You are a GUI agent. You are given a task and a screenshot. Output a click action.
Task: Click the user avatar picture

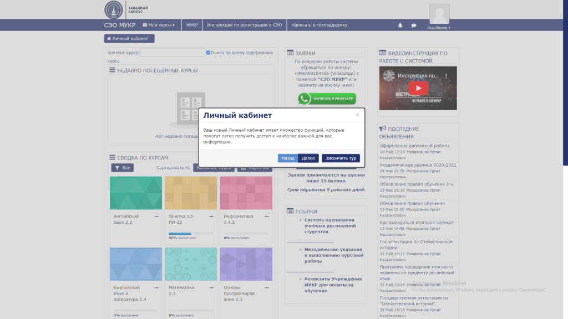(439, 14)
